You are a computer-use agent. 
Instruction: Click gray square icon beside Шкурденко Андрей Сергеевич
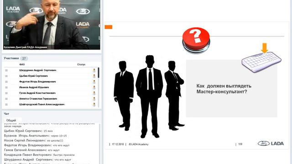[6, 70]
